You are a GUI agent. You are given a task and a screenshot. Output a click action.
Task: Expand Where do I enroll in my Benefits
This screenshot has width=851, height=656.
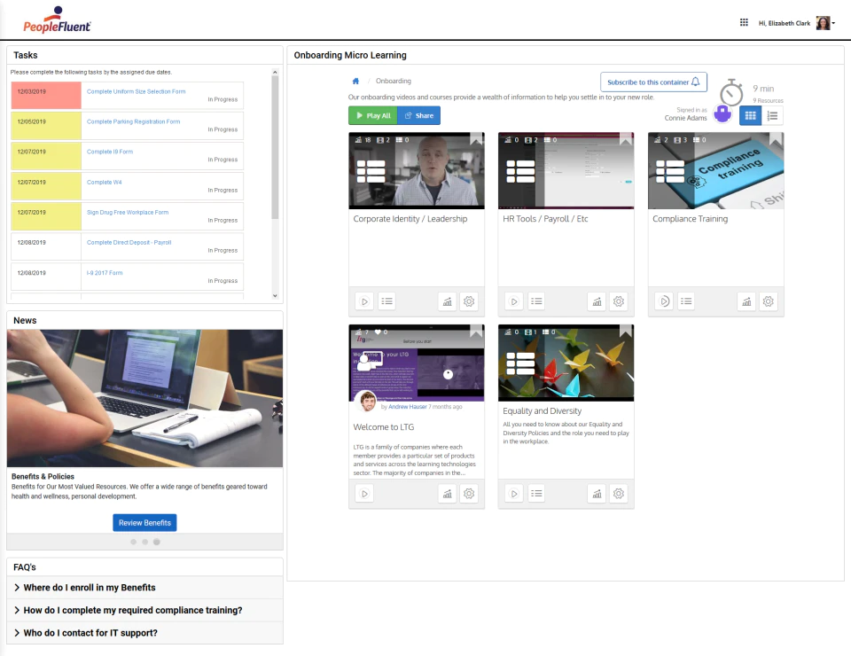pyautogui.click(x=144, y=588)
